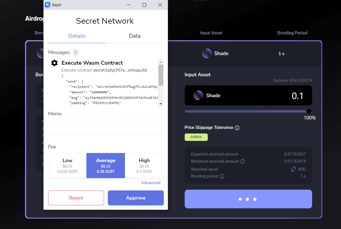Click the 100% slider handle
This screenshot has height=229, width=341.
point(309,111)
